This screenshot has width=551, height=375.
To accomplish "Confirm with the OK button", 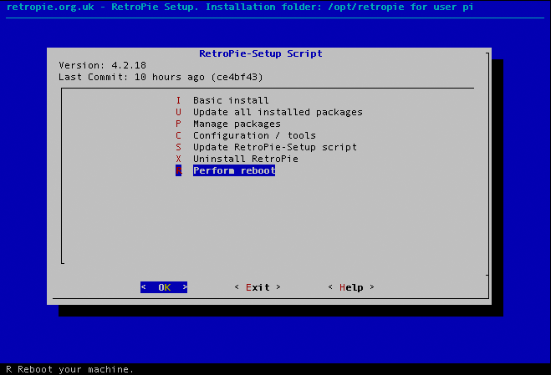I will point(164,287).
